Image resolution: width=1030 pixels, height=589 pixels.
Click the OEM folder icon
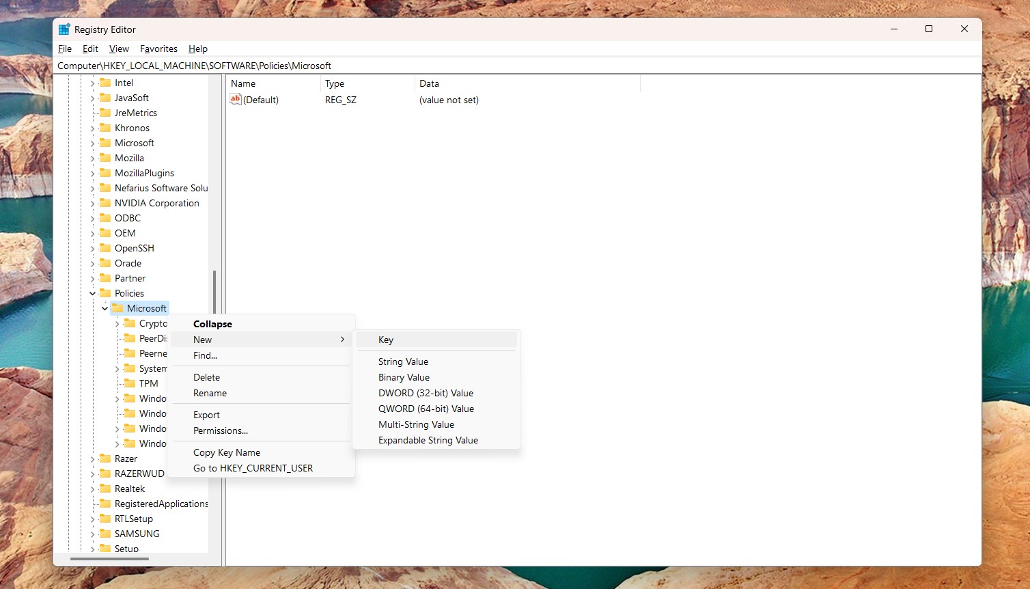pos(105,233)
